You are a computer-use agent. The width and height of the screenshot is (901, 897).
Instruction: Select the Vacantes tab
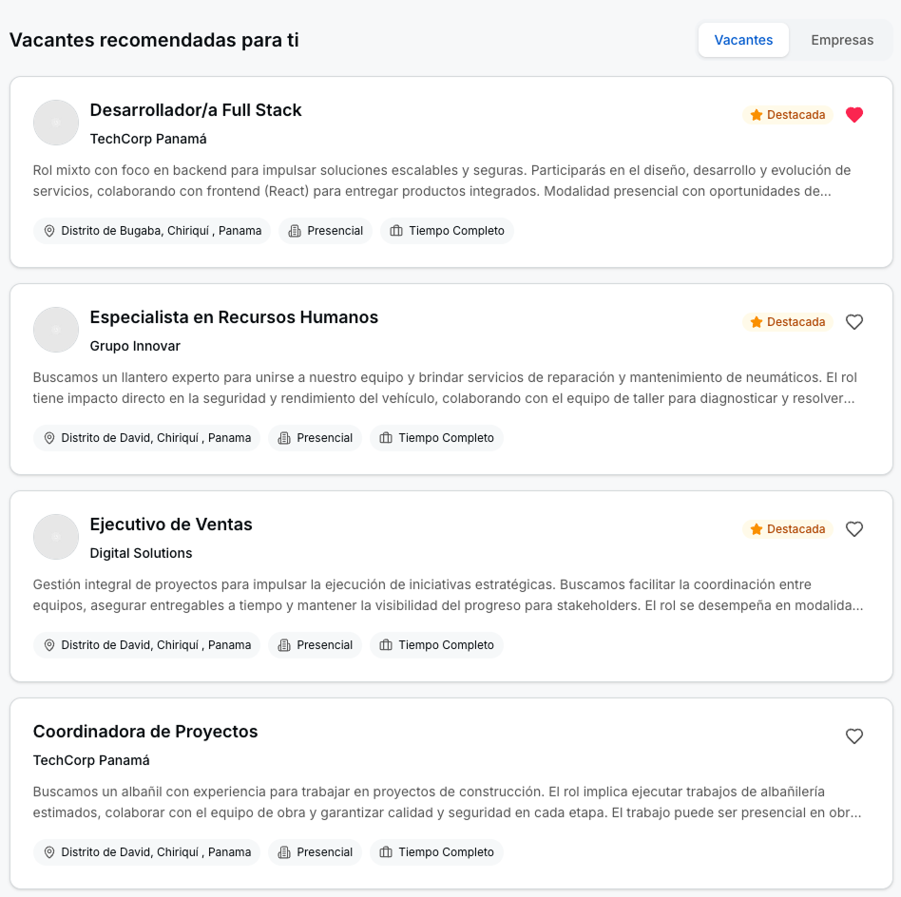743,40
